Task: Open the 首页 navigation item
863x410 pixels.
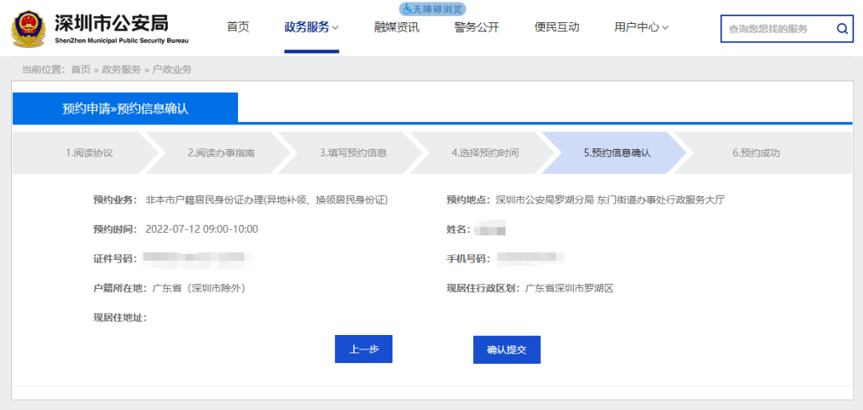Action: (x=238, y=27)
